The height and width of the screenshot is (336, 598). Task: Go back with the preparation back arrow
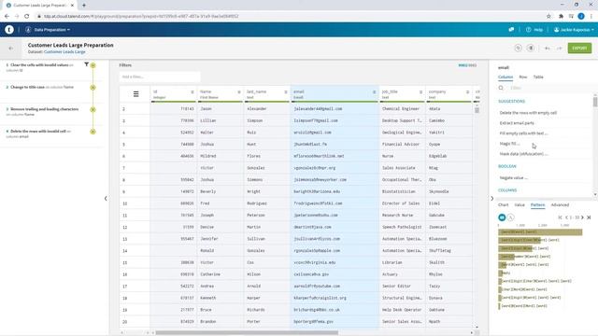pos(10,49)
